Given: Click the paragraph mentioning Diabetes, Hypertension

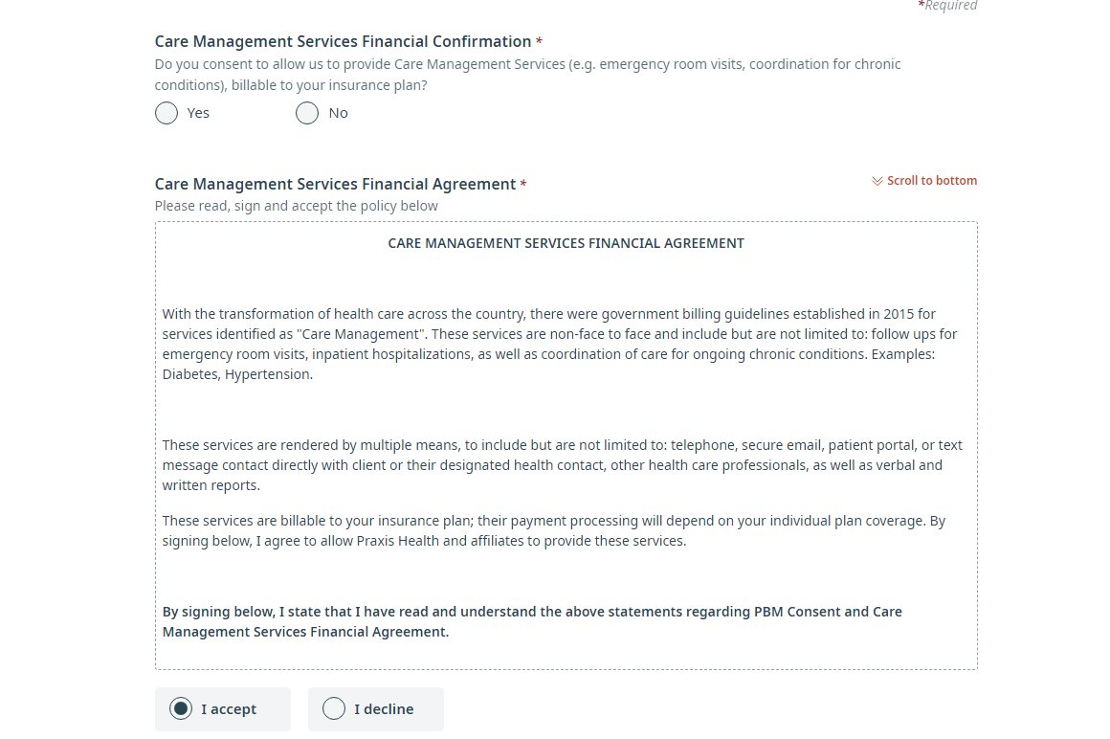Looking at the screenshot, I should click(559, 344).
